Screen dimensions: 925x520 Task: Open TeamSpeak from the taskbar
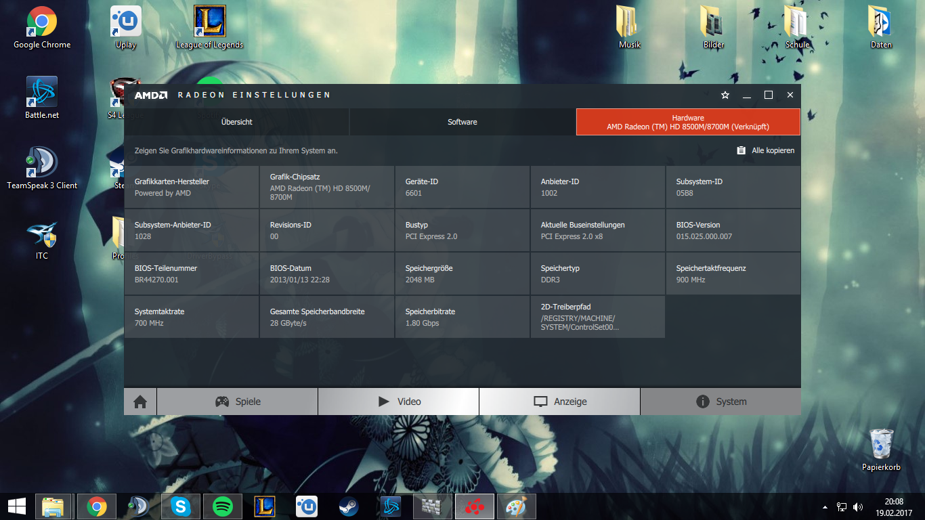click(139, 506)
